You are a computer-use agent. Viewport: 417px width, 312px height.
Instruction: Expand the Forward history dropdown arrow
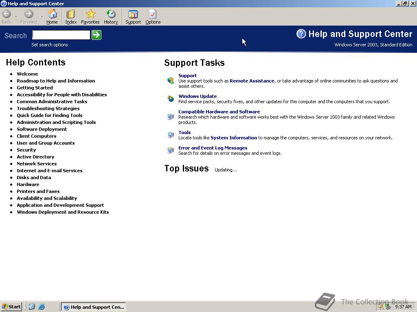[x=42, y=17]
